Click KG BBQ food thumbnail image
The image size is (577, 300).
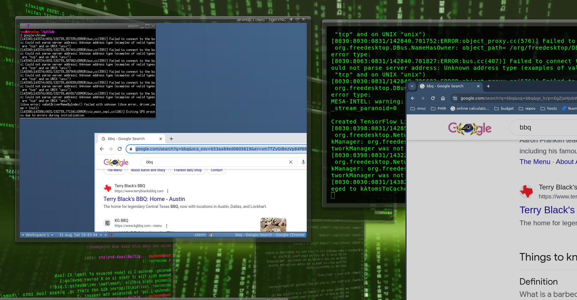[x=273, y=225]
